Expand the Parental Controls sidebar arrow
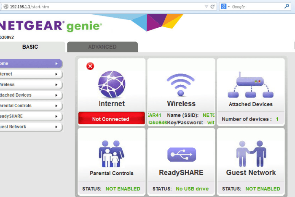 tap(56, 106)
